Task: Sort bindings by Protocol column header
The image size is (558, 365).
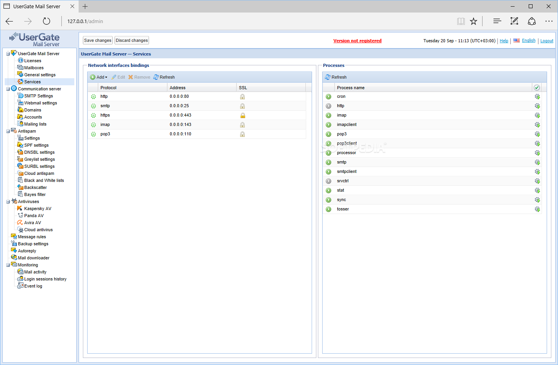Action: 133,88
